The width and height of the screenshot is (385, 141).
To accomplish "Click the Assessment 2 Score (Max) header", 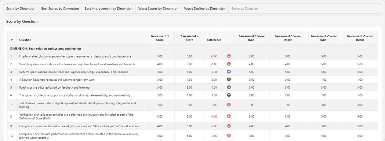I will pos(360,38).
